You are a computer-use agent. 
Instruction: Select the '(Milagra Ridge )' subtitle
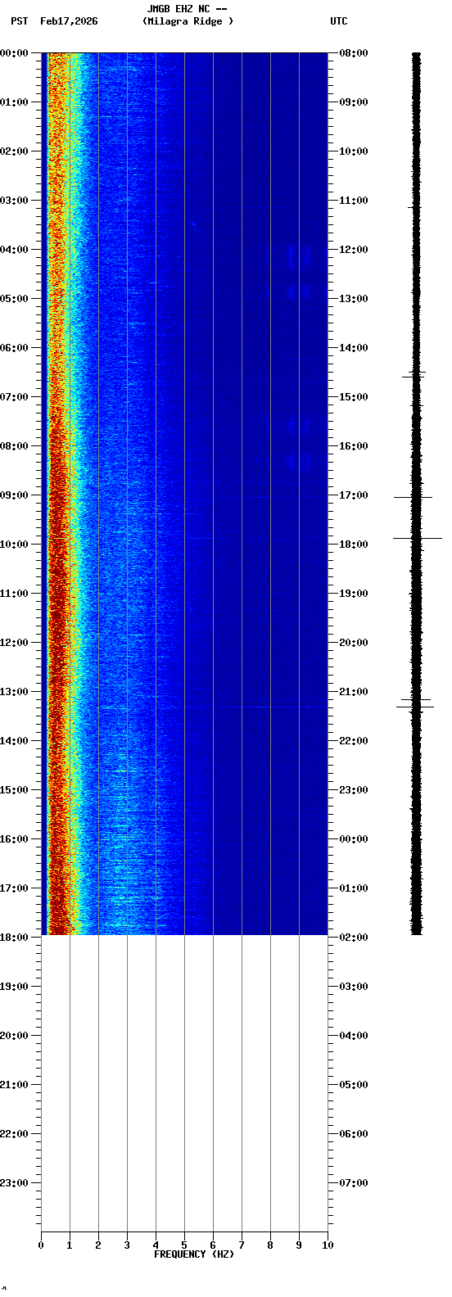(188, 21)
